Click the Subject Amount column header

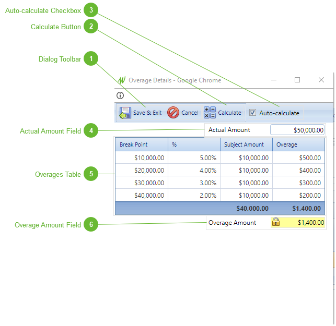pyautogui.click(x=247, y=144)
